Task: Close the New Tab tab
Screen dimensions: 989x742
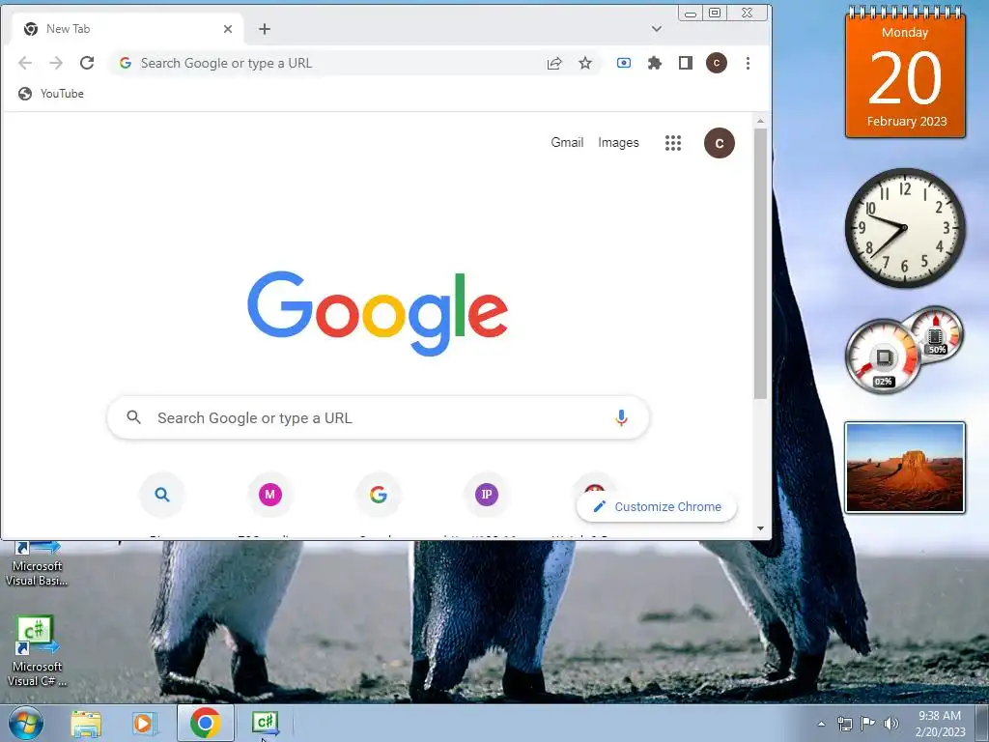Action: pyautogui.click(x=228, y=29)
